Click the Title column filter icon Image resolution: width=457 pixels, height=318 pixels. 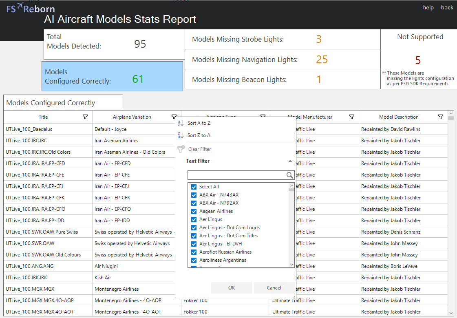85,117
